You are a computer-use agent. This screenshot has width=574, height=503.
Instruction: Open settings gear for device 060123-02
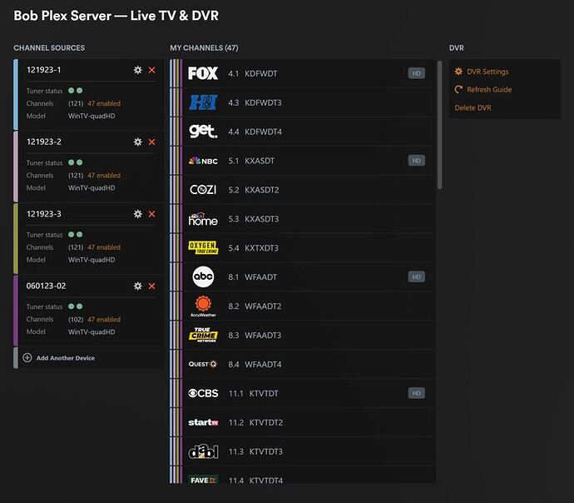tap(137, 286)
